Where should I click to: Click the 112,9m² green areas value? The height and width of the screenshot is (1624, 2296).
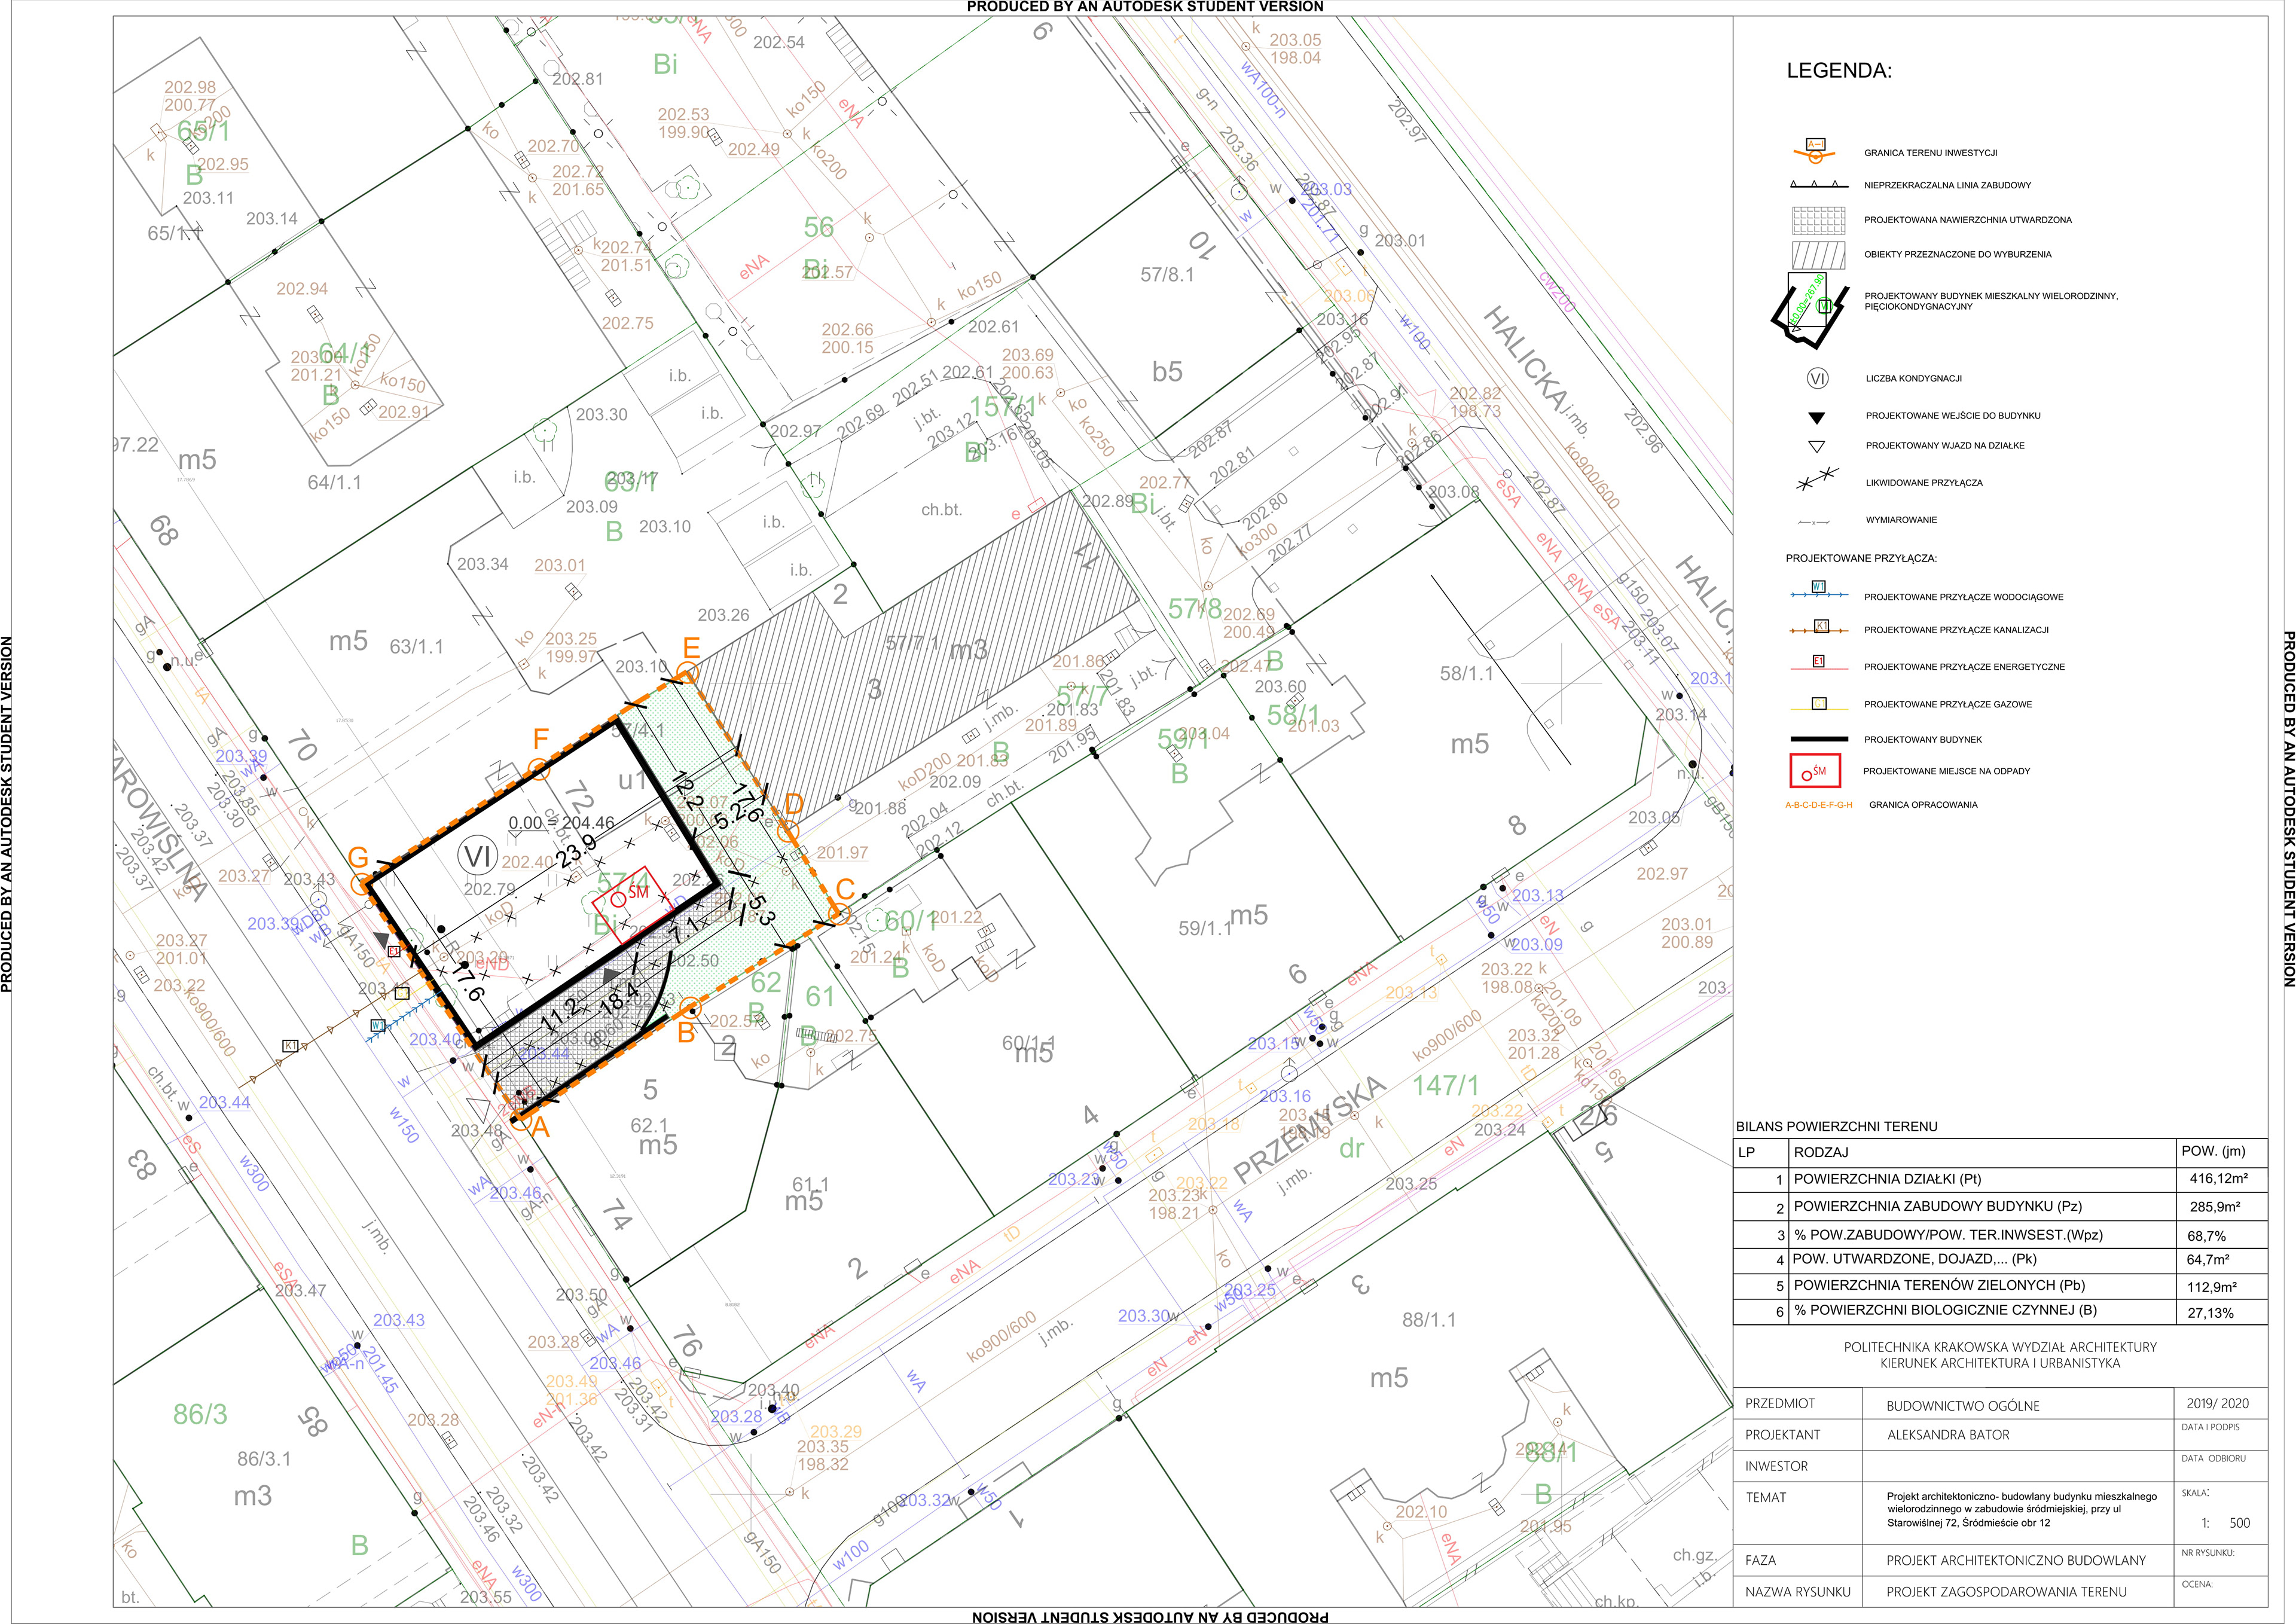pyautogui.click(x=2212, y=1287)
